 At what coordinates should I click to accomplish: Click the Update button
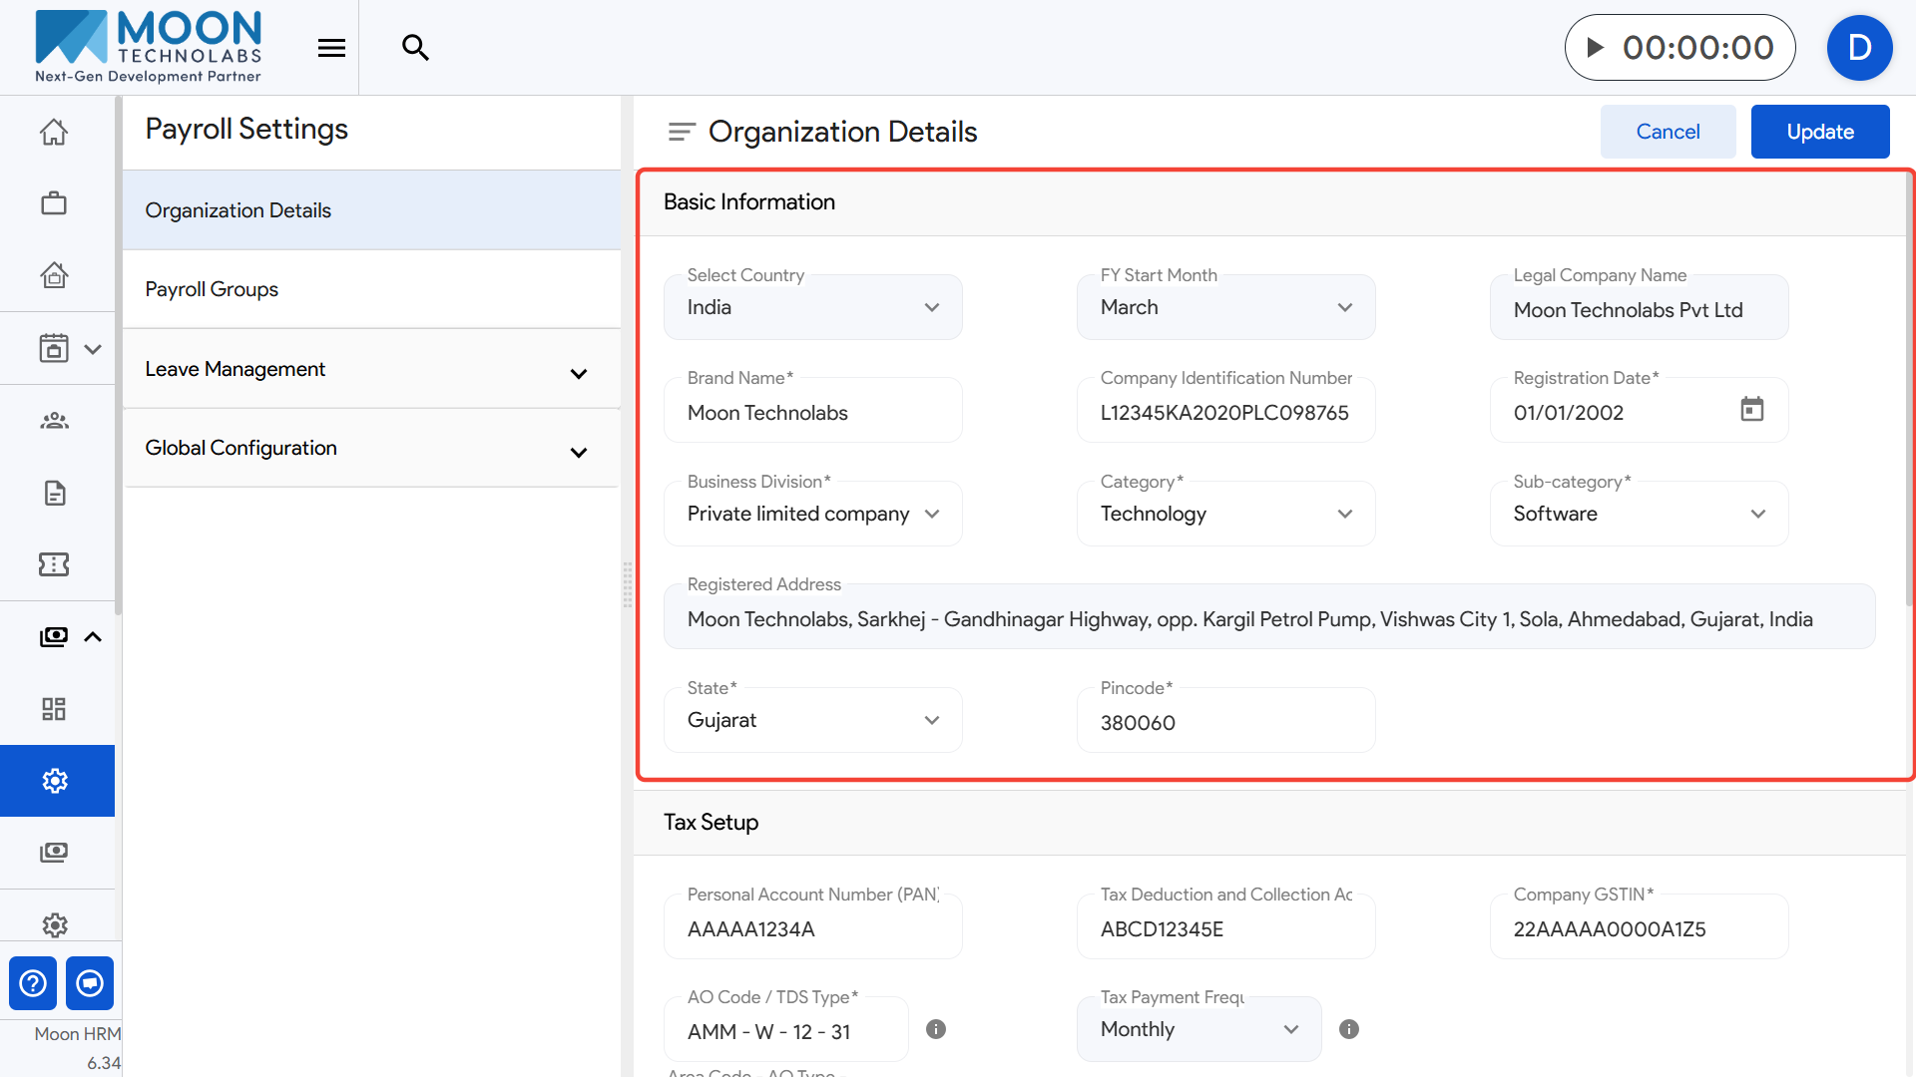tap(1819, 132)
